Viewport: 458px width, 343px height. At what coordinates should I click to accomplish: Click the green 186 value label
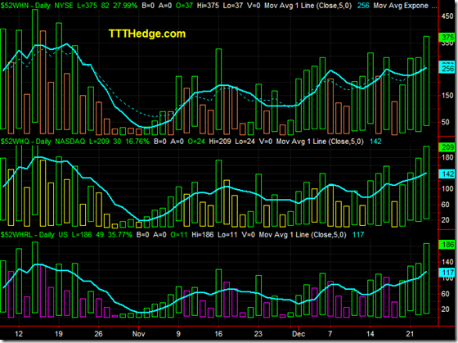(x=447, y=245)
